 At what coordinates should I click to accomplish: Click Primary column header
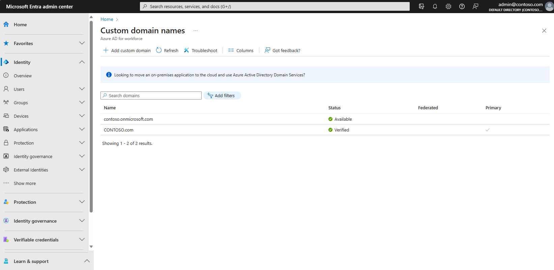pos(493,108)
